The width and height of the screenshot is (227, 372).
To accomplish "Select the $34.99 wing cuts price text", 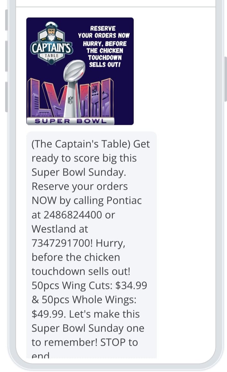I will [131, 285].
